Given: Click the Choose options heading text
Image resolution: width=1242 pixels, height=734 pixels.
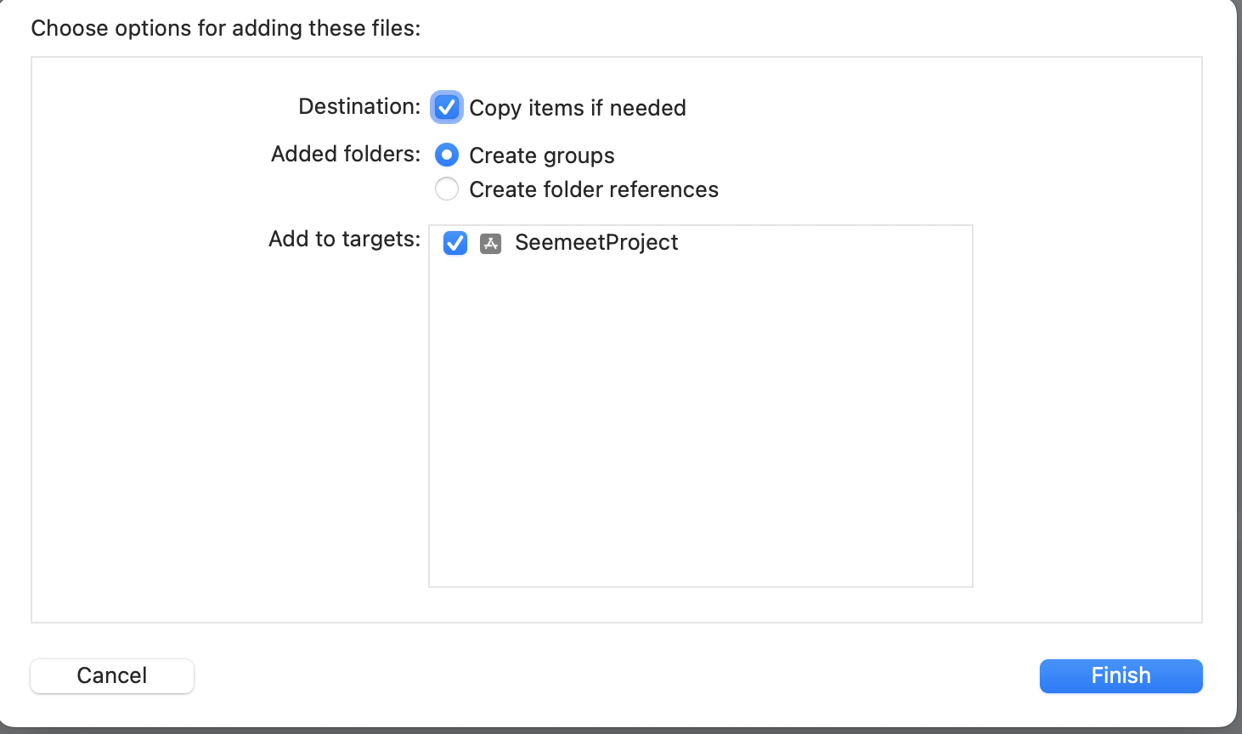Looking at the screenshot, I should (x=226, y=28).
